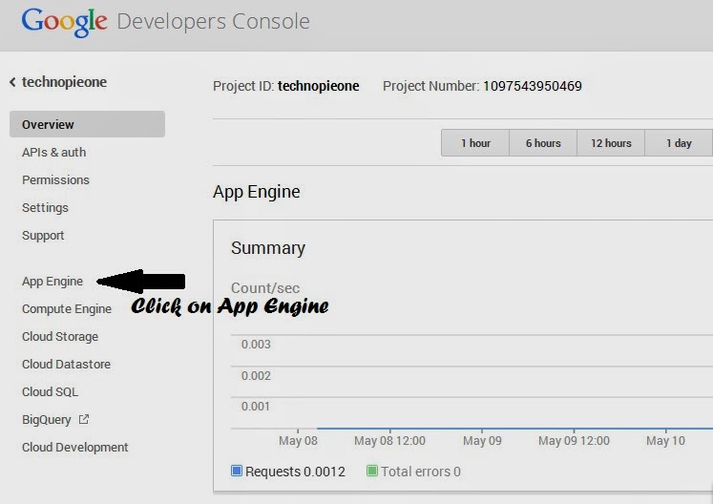
Task: Click the May 08 12:00 axis label
Action: coord(389,440)
